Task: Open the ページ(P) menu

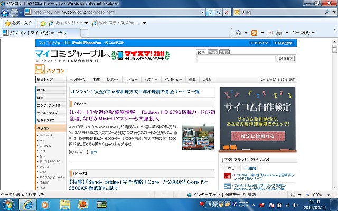Action: pyautogui.click(x=303, y=33)
